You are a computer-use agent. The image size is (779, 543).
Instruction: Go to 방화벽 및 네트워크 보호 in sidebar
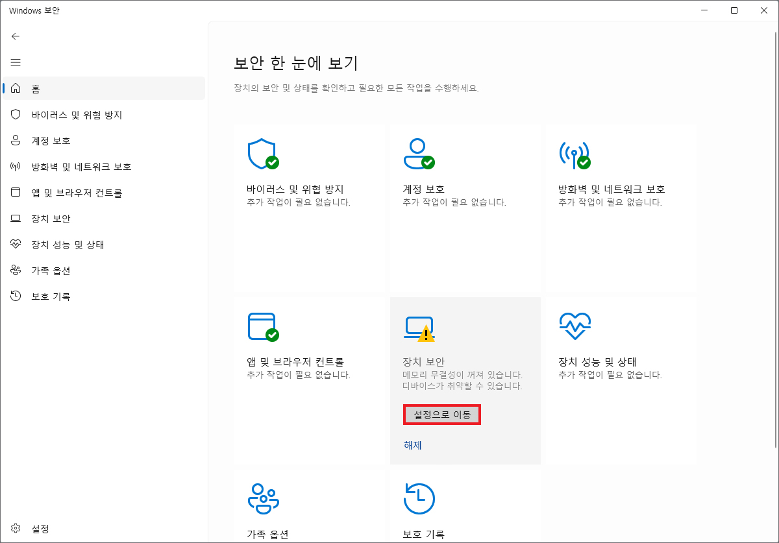(104, 167)
